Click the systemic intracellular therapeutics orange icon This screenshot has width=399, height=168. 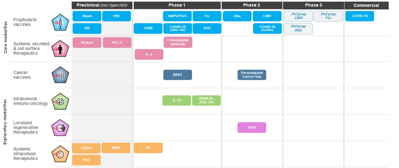[60, 154]
